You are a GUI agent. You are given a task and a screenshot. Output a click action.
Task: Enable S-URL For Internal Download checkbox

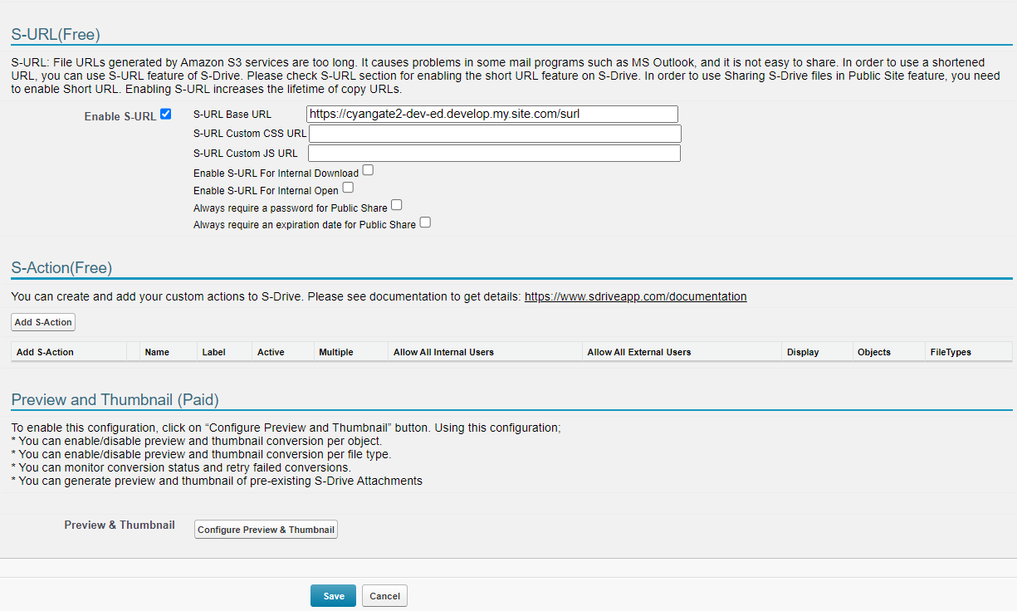click(x=368, y=170)
